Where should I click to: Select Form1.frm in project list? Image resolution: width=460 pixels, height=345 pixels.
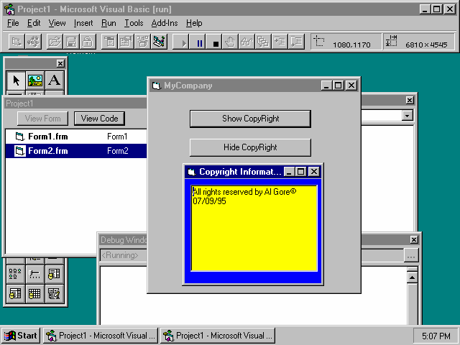click(48, 137)
